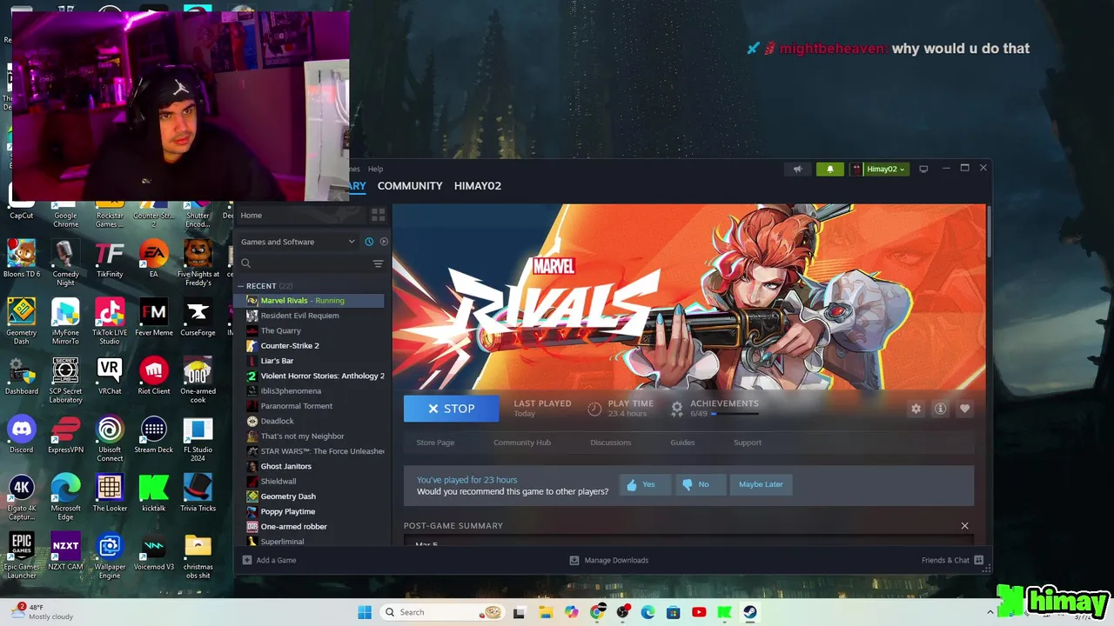Open Bloons TD 6 desktop icon
This screenshot has height=626, width=1114.
[21, 258]
